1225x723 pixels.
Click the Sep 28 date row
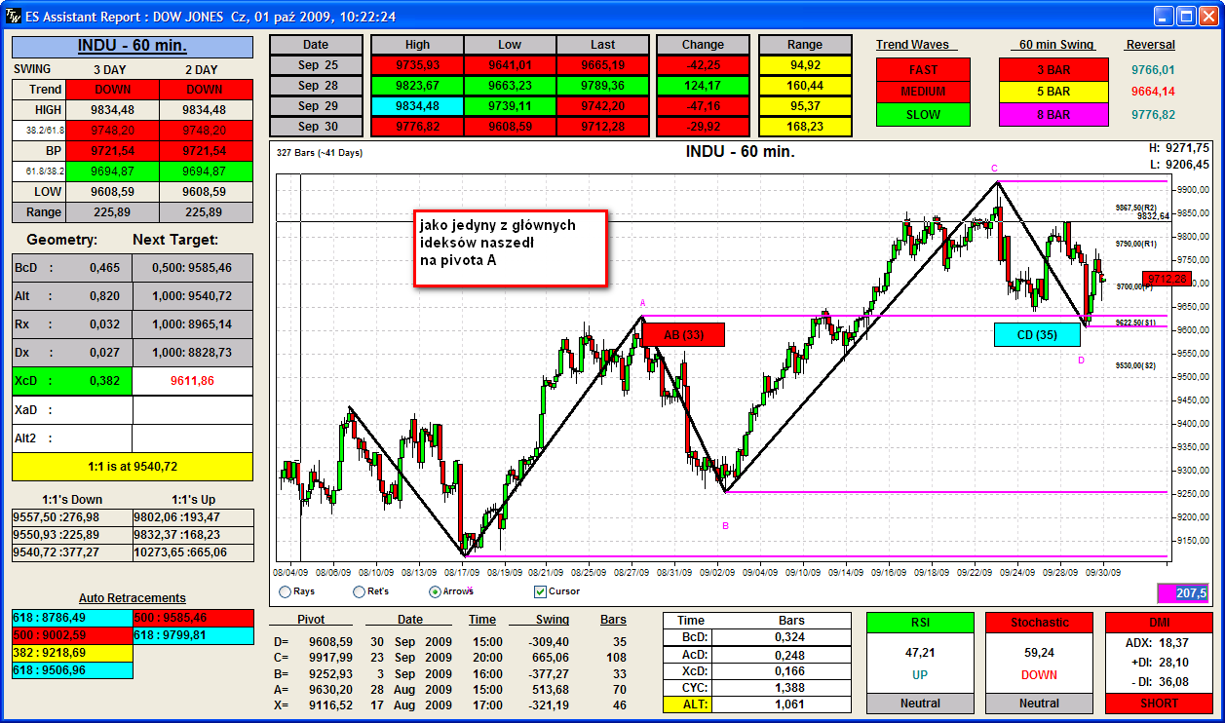click(x=316, y=85)
